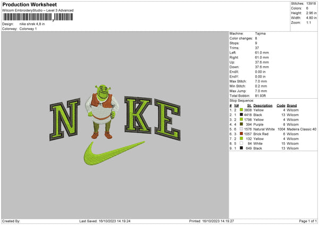Pick the green swatch beside 1798 Yellow
Image resolution: width=319 pixels, height=225 pixels.
pos(241,119)
